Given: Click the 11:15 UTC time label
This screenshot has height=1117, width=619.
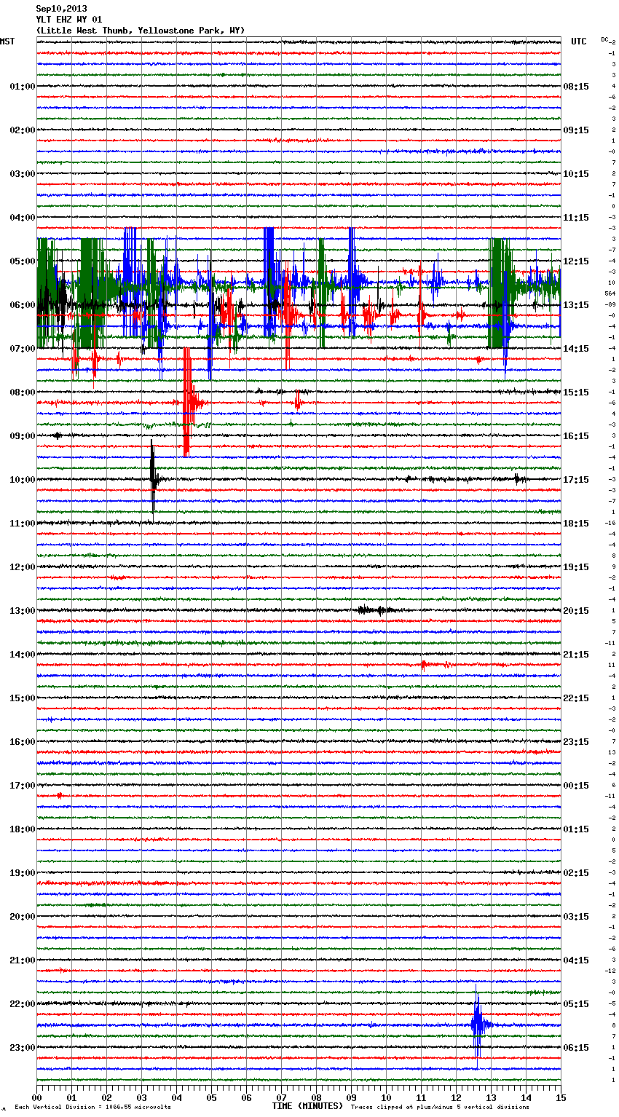Looking at the screenshot, I should (576, 218).
